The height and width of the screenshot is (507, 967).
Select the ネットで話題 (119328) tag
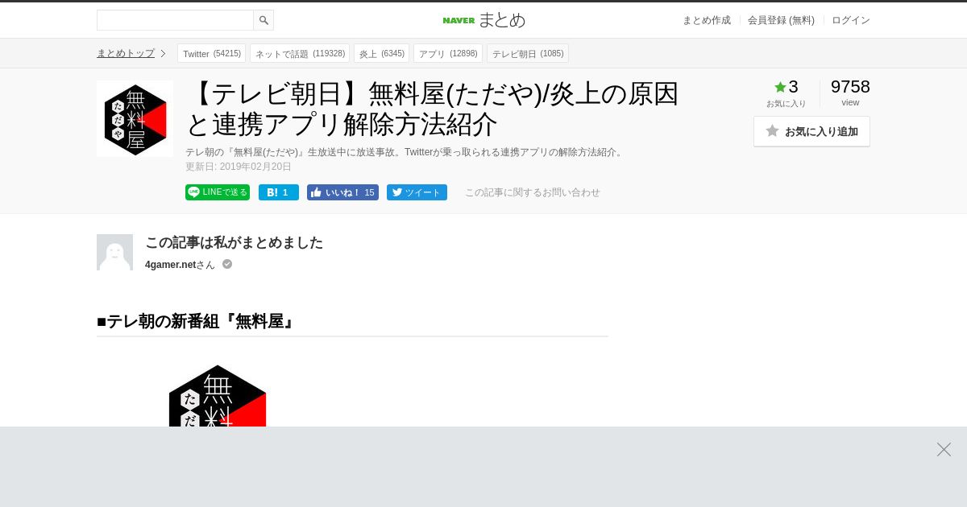coord(300,53)
